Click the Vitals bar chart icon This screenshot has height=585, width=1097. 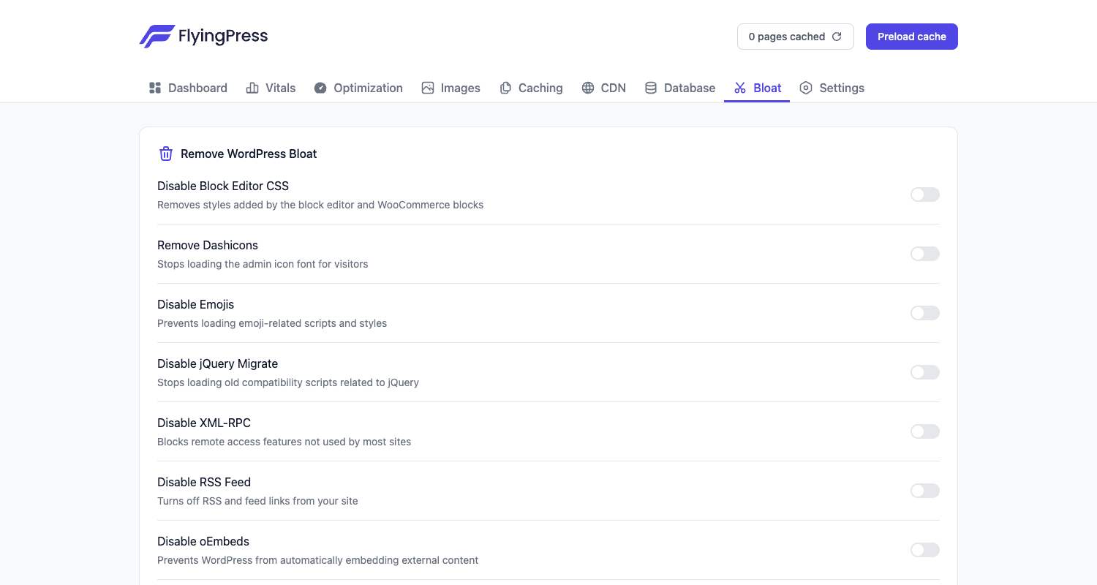252,88
